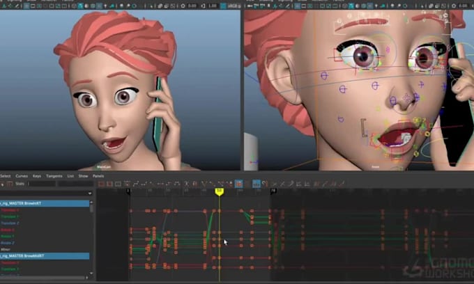Click the Swap Buffer Curves icon
The width and height of the screenshot is (474, 284).
(x=195, y=184)
